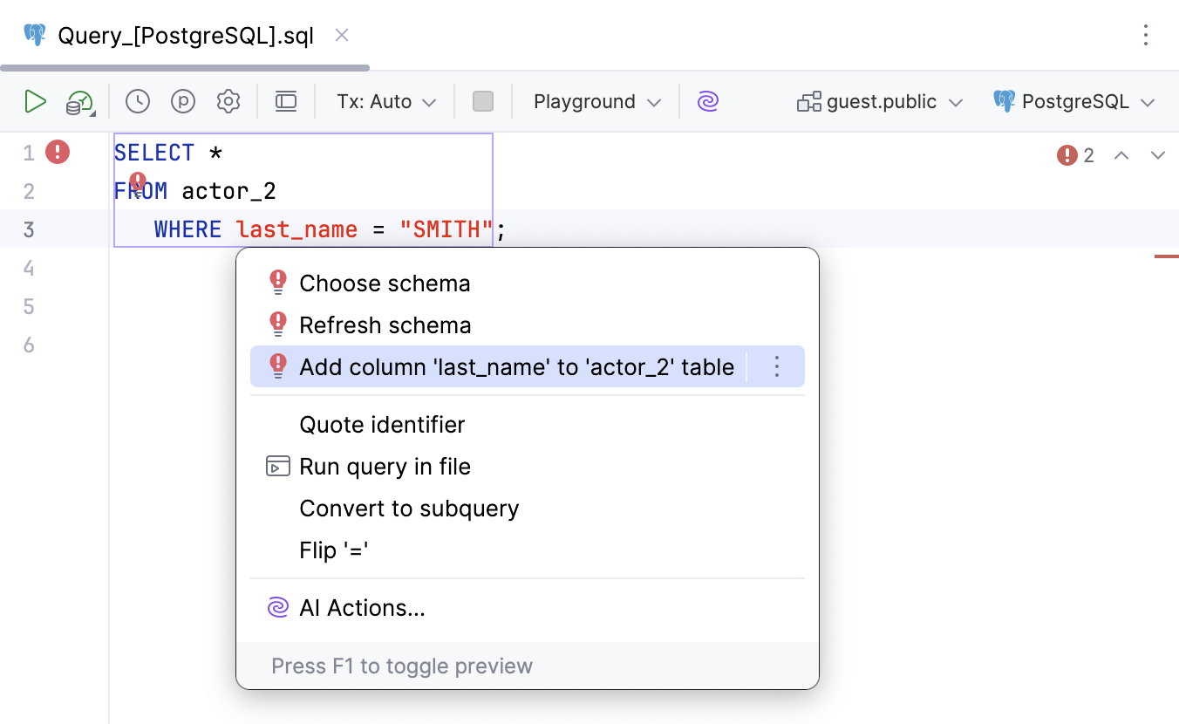Click the AI Assistant swirl icon in the toolbar
The height and width of the screenshot is (724, 1179).
708,101
